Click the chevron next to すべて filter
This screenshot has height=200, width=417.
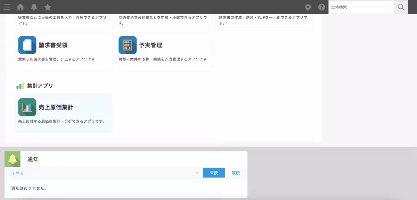(197, 173)
